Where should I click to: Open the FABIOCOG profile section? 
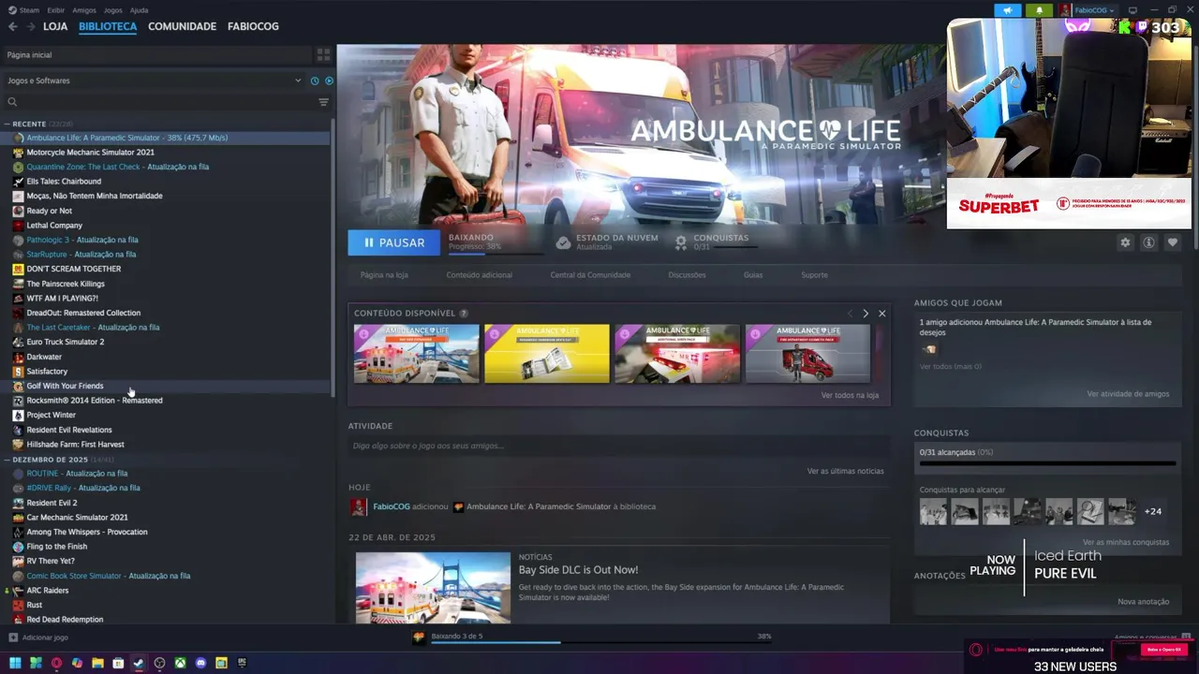pyautogui.click(x=253, y=26)
